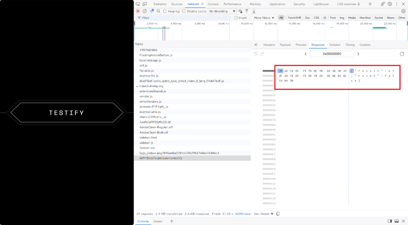Screen dimensions: 408x225
Task: Import HAR file with upload arrow
Action: [x=246, y=11]
